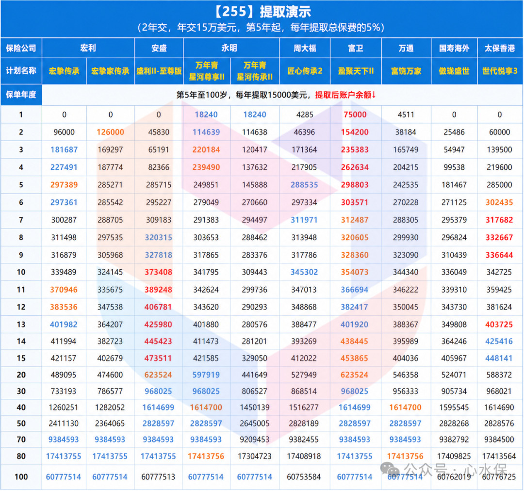
Task: Select the 富卫 company header
Action: tap(356, 48)
